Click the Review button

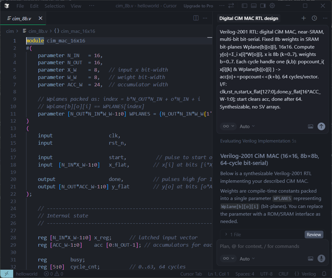tap(313, 234)
